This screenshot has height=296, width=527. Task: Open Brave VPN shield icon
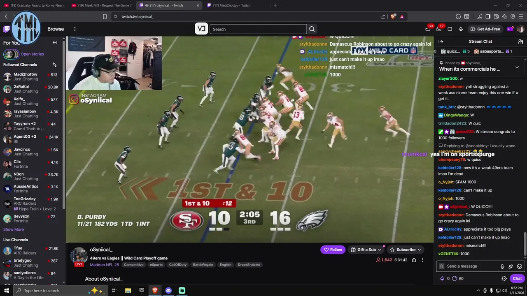513,16
